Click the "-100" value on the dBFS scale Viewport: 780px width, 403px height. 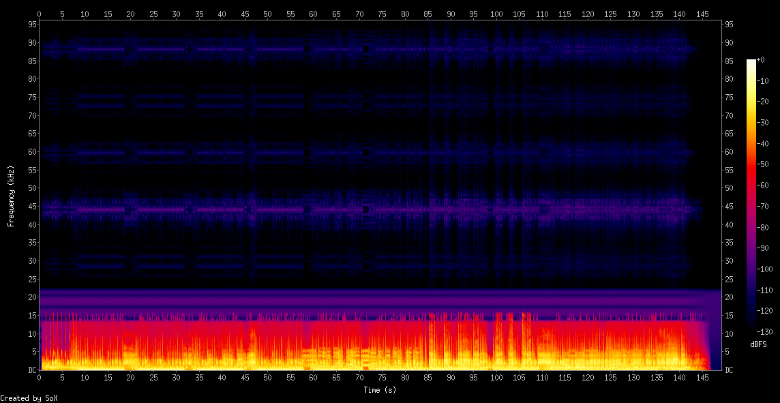click(x=764, y=269)
